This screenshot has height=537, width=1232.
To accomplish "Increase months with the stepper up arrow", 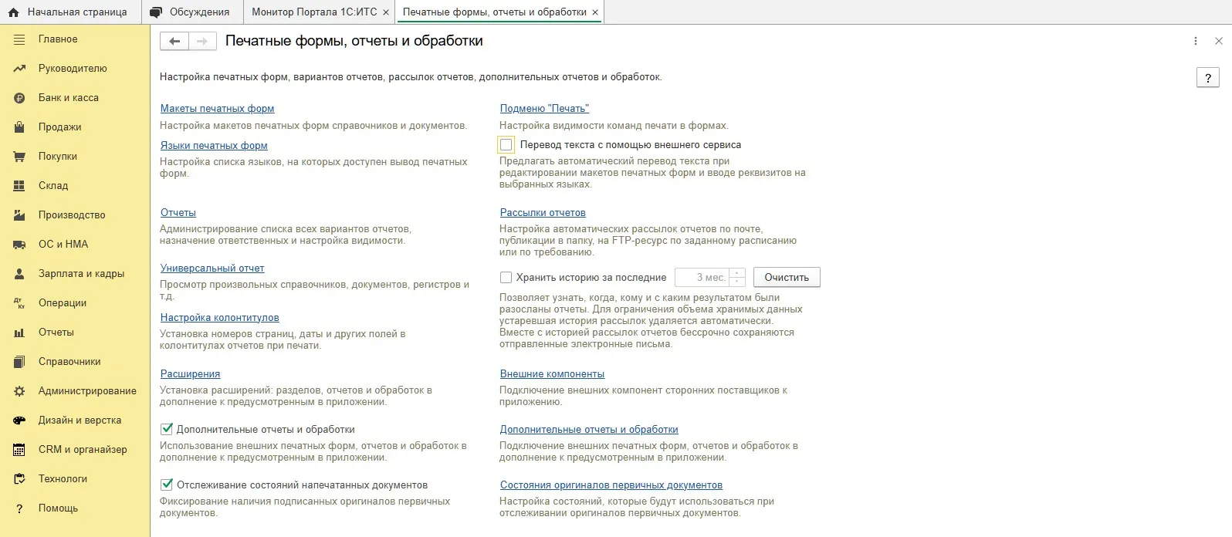I will click(738, 273).
